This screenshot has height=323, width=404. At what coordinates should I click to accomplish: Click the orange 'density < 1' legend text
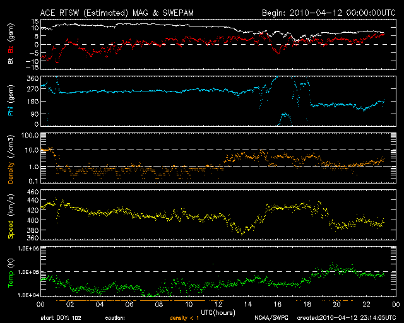(x=184, y=318)
